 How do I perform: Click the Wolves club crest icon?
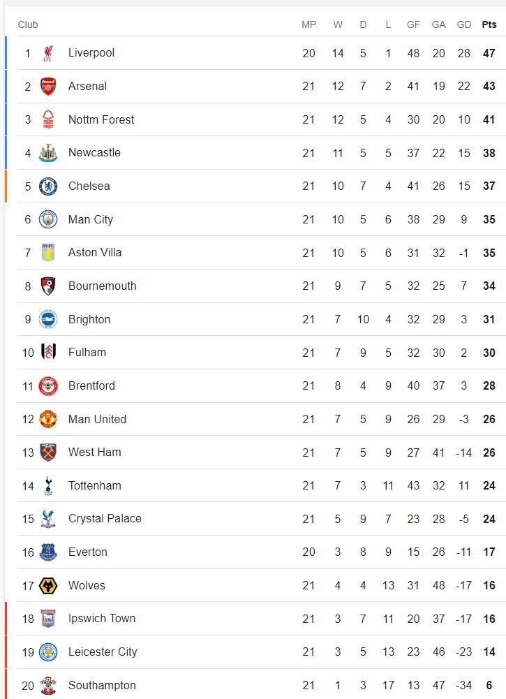(x=47, y=586)
